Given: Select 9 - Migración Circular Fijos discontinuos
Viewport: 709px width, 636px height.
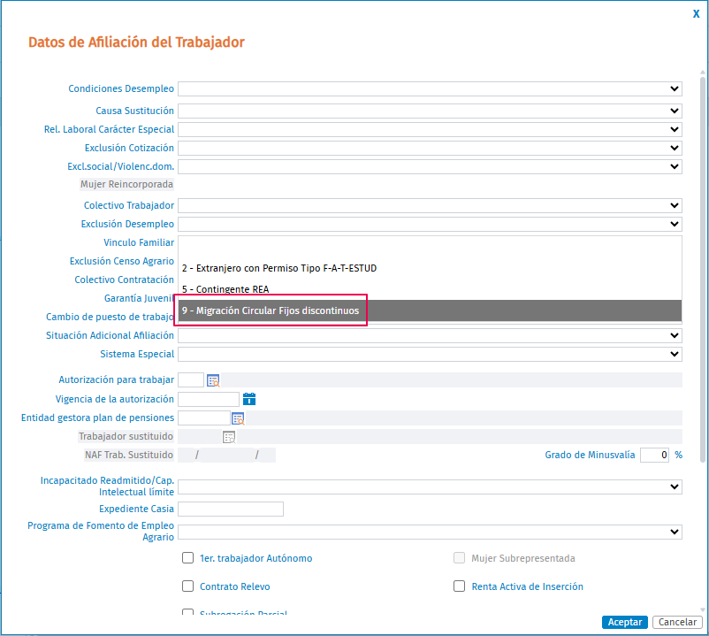Looking at the screenshot, I should [x=430, y=310].
